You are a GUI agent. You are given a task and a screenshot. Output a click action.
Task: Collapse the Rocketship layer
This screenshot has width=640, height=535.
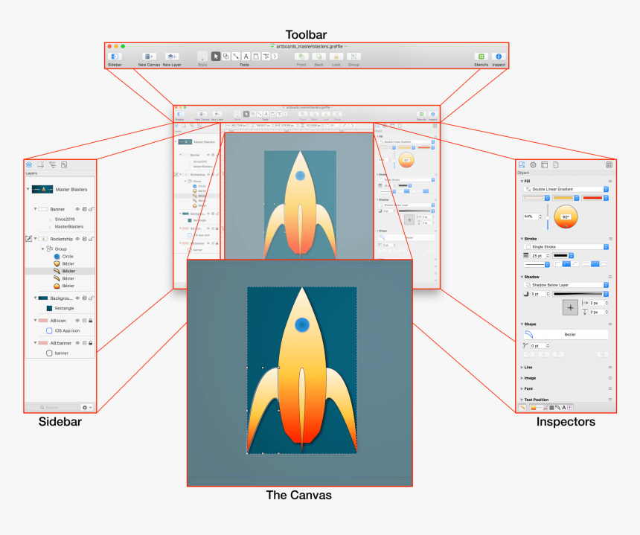coord(35,238)
